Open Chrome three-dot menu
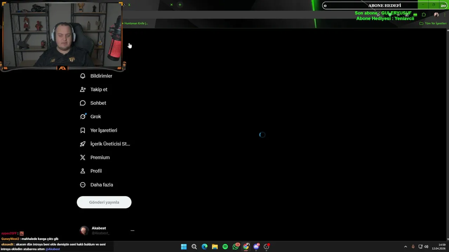Screen dimensions: 449x252 tap(445, 15)
